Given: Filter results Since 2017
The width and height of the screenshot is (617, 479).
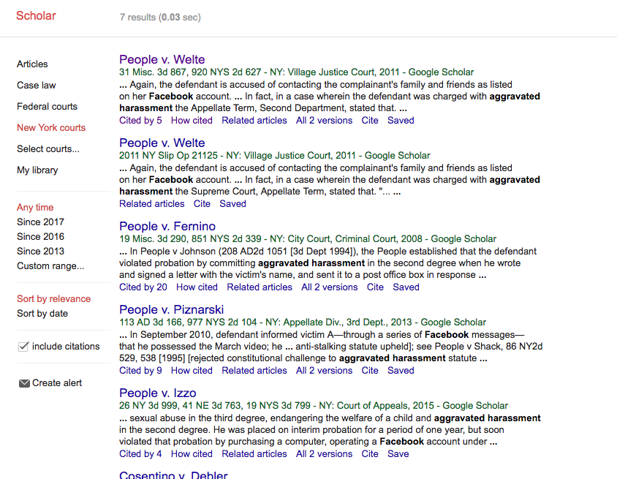Looking at the screenshot, I should 40,222.
